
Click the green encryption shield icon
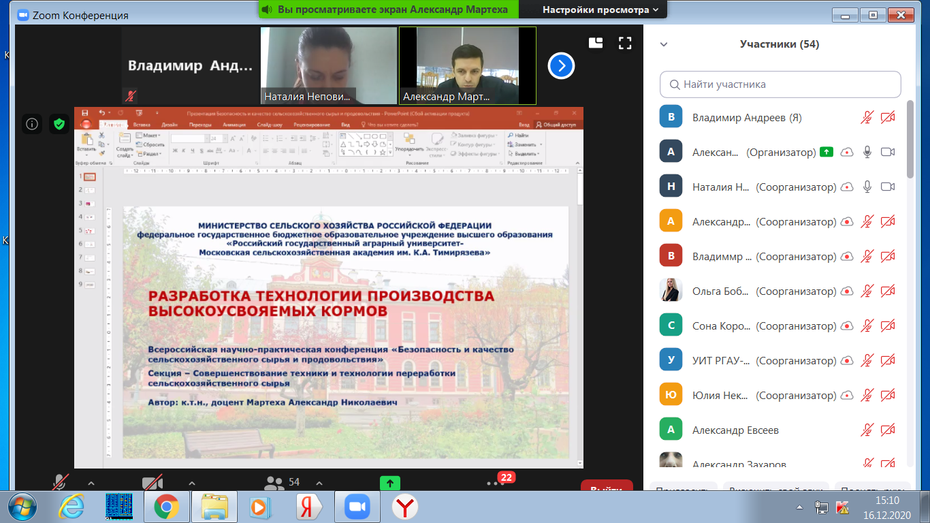click(59, 123)
